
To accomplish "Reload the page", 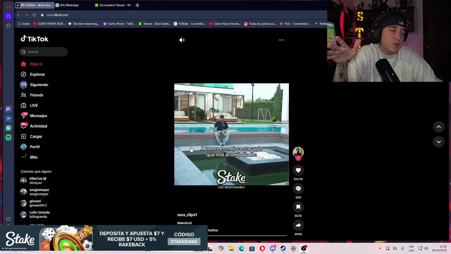I will coord(34,15).
